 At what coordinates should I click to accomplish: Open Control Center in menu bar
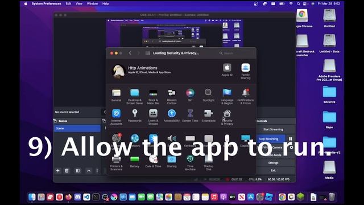[x=305, y=4]
